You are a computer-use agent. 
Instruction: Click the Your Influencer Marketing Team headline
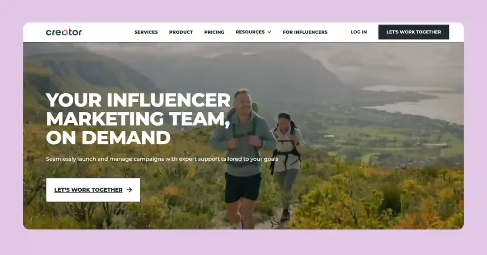click(x=138, y=118)
